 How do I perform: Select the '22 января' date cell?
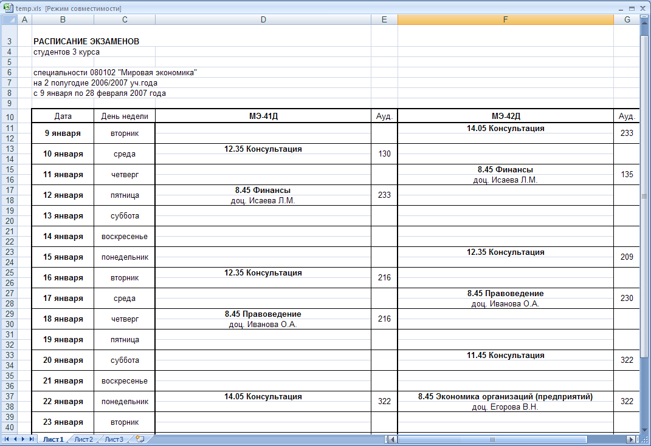coord(63,401)
